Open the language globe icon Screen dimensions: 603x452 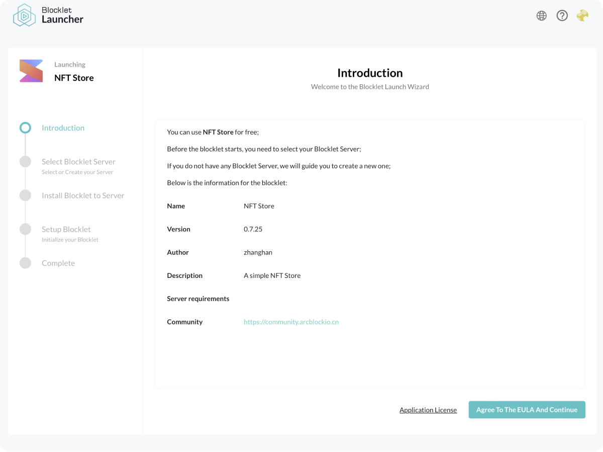[541, 16]
